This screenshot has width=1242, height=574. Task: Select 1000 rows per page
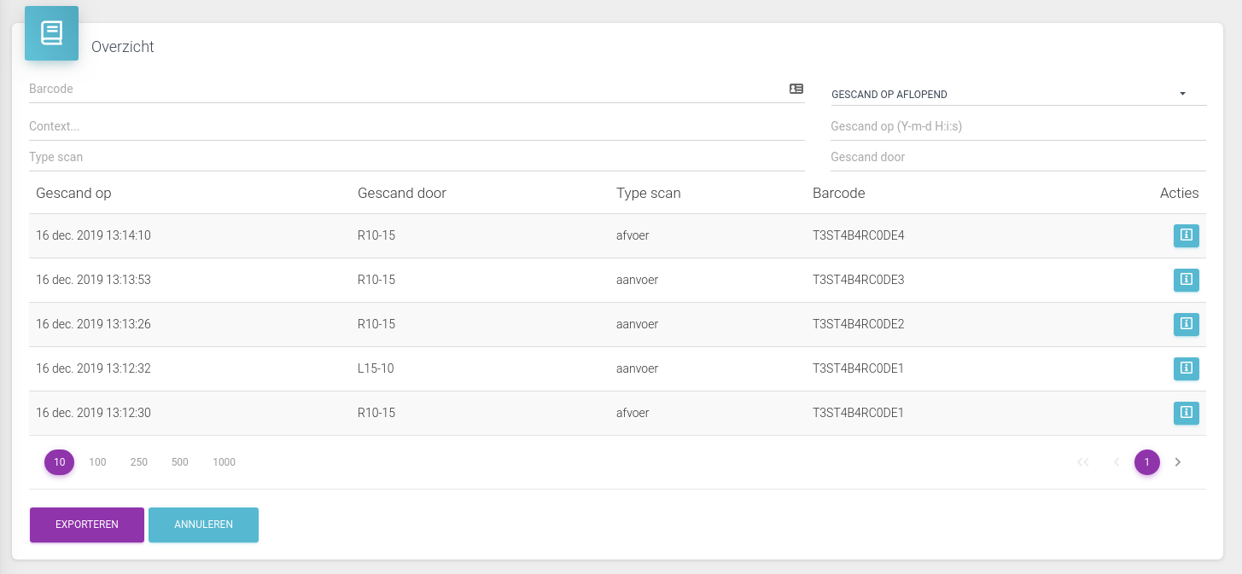pyautogui.click(x=224, y=462)
